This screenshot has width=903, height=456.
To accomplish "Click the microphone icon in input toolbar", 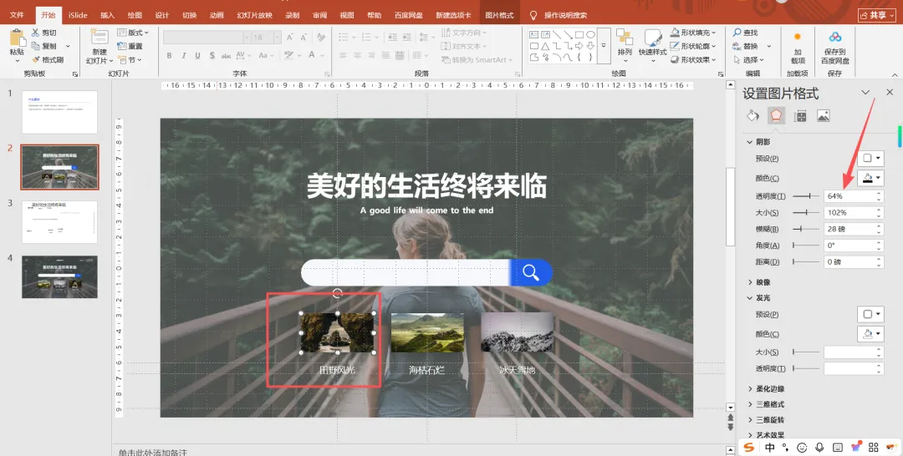I will coord(819,448).
